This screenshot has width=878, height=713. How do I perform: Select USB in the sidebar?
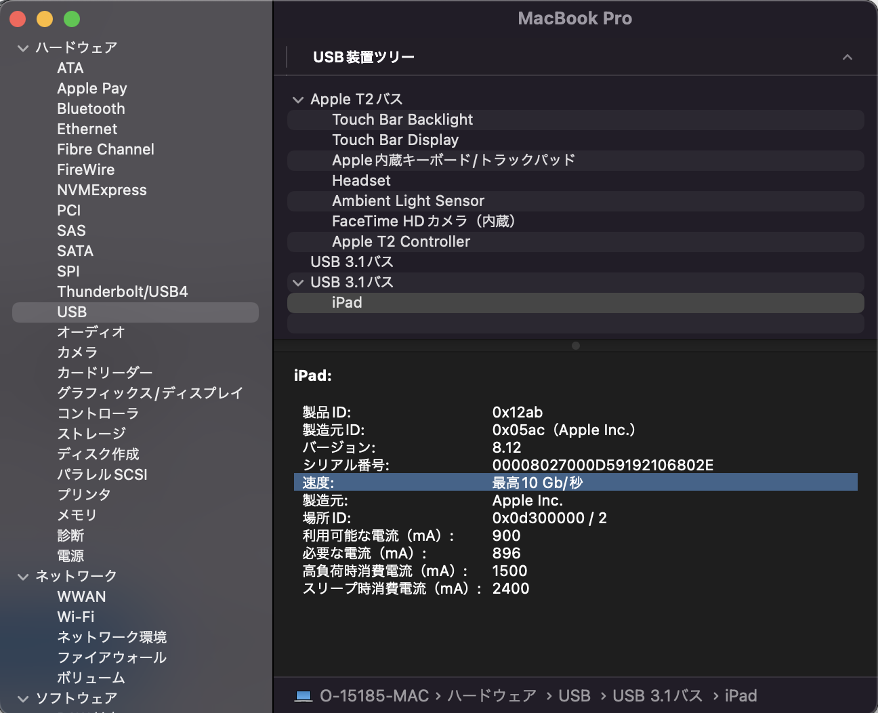coord(135,312)
